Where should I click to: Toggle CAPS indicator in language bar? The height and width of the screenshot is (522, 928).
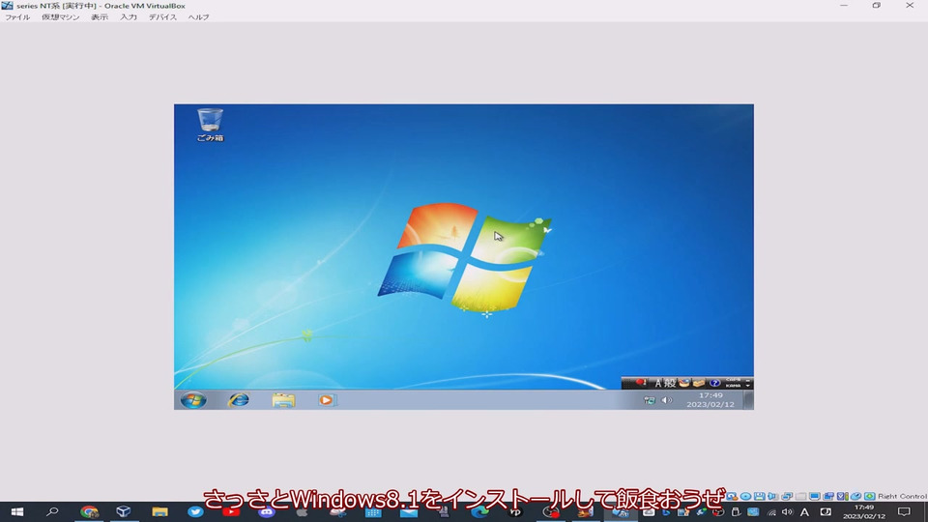pos(733,380)
